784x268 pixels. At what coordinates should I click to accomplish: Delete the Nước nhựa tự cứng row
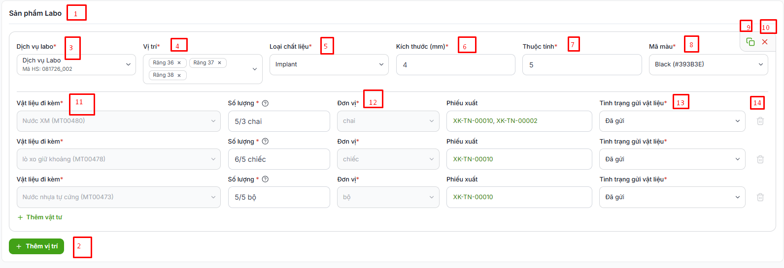pos(760,197)
